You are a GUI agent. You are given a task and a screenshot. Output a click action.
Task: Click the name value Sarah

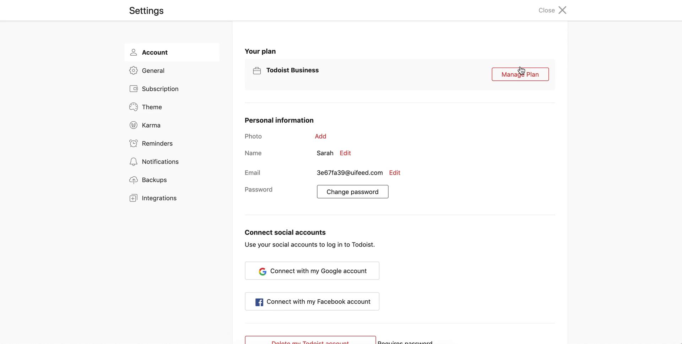[325, 153]
